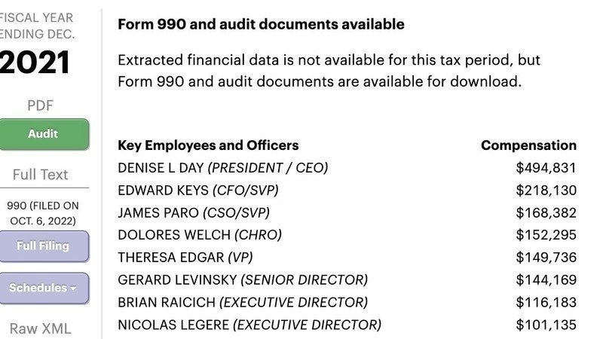603x339 pixels.
Task: Open the Full Filing document
Action: click(43, 246)
